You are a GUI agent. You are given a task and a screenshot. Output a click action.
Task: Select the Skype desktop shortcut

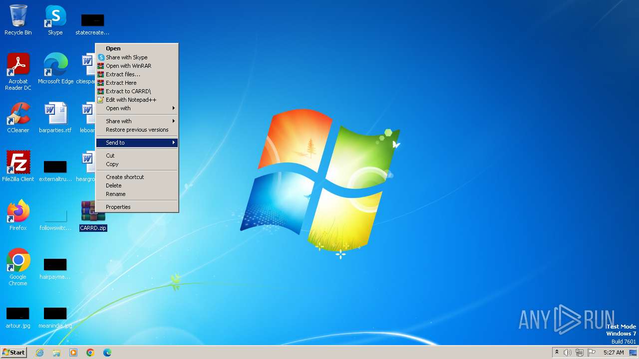pyautogui.click(x=55, y=20)
